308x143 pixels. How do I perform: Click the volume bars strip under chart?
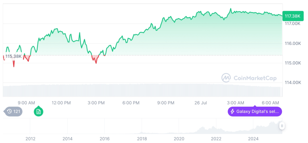point(143,91)
